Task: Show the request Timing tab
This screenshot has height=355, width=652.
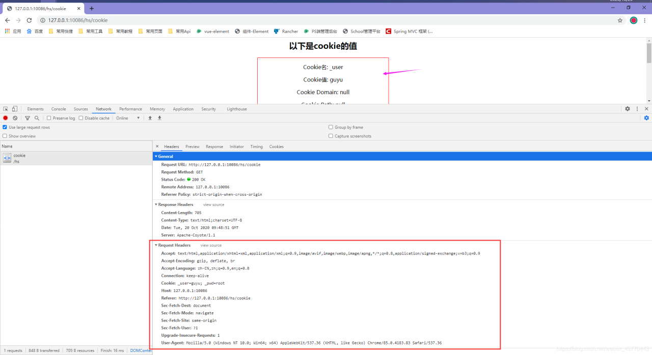Action: click(x=257, y=146)
